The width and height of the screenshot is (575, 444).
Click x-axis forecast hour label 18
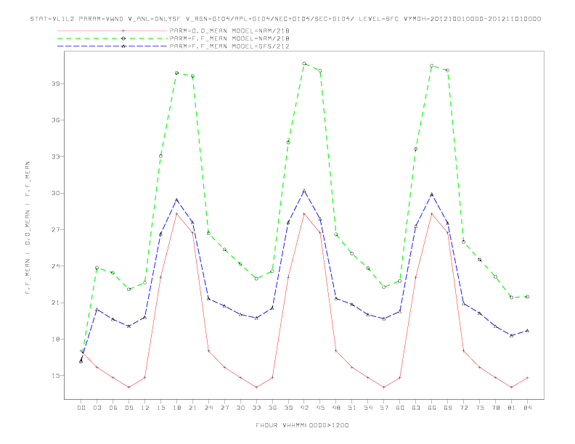click(176, 408)
